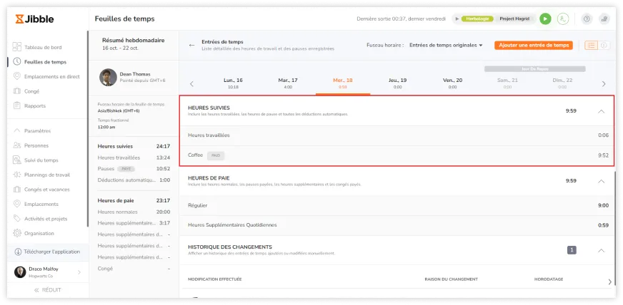Click Télécharger l'application link

[x=51, y=252]
